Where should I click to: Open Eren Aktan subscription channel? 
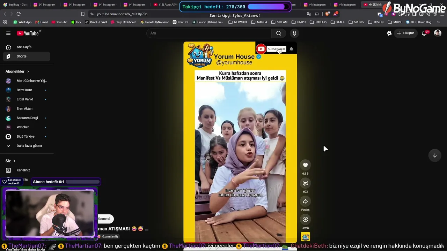(27, 109)
